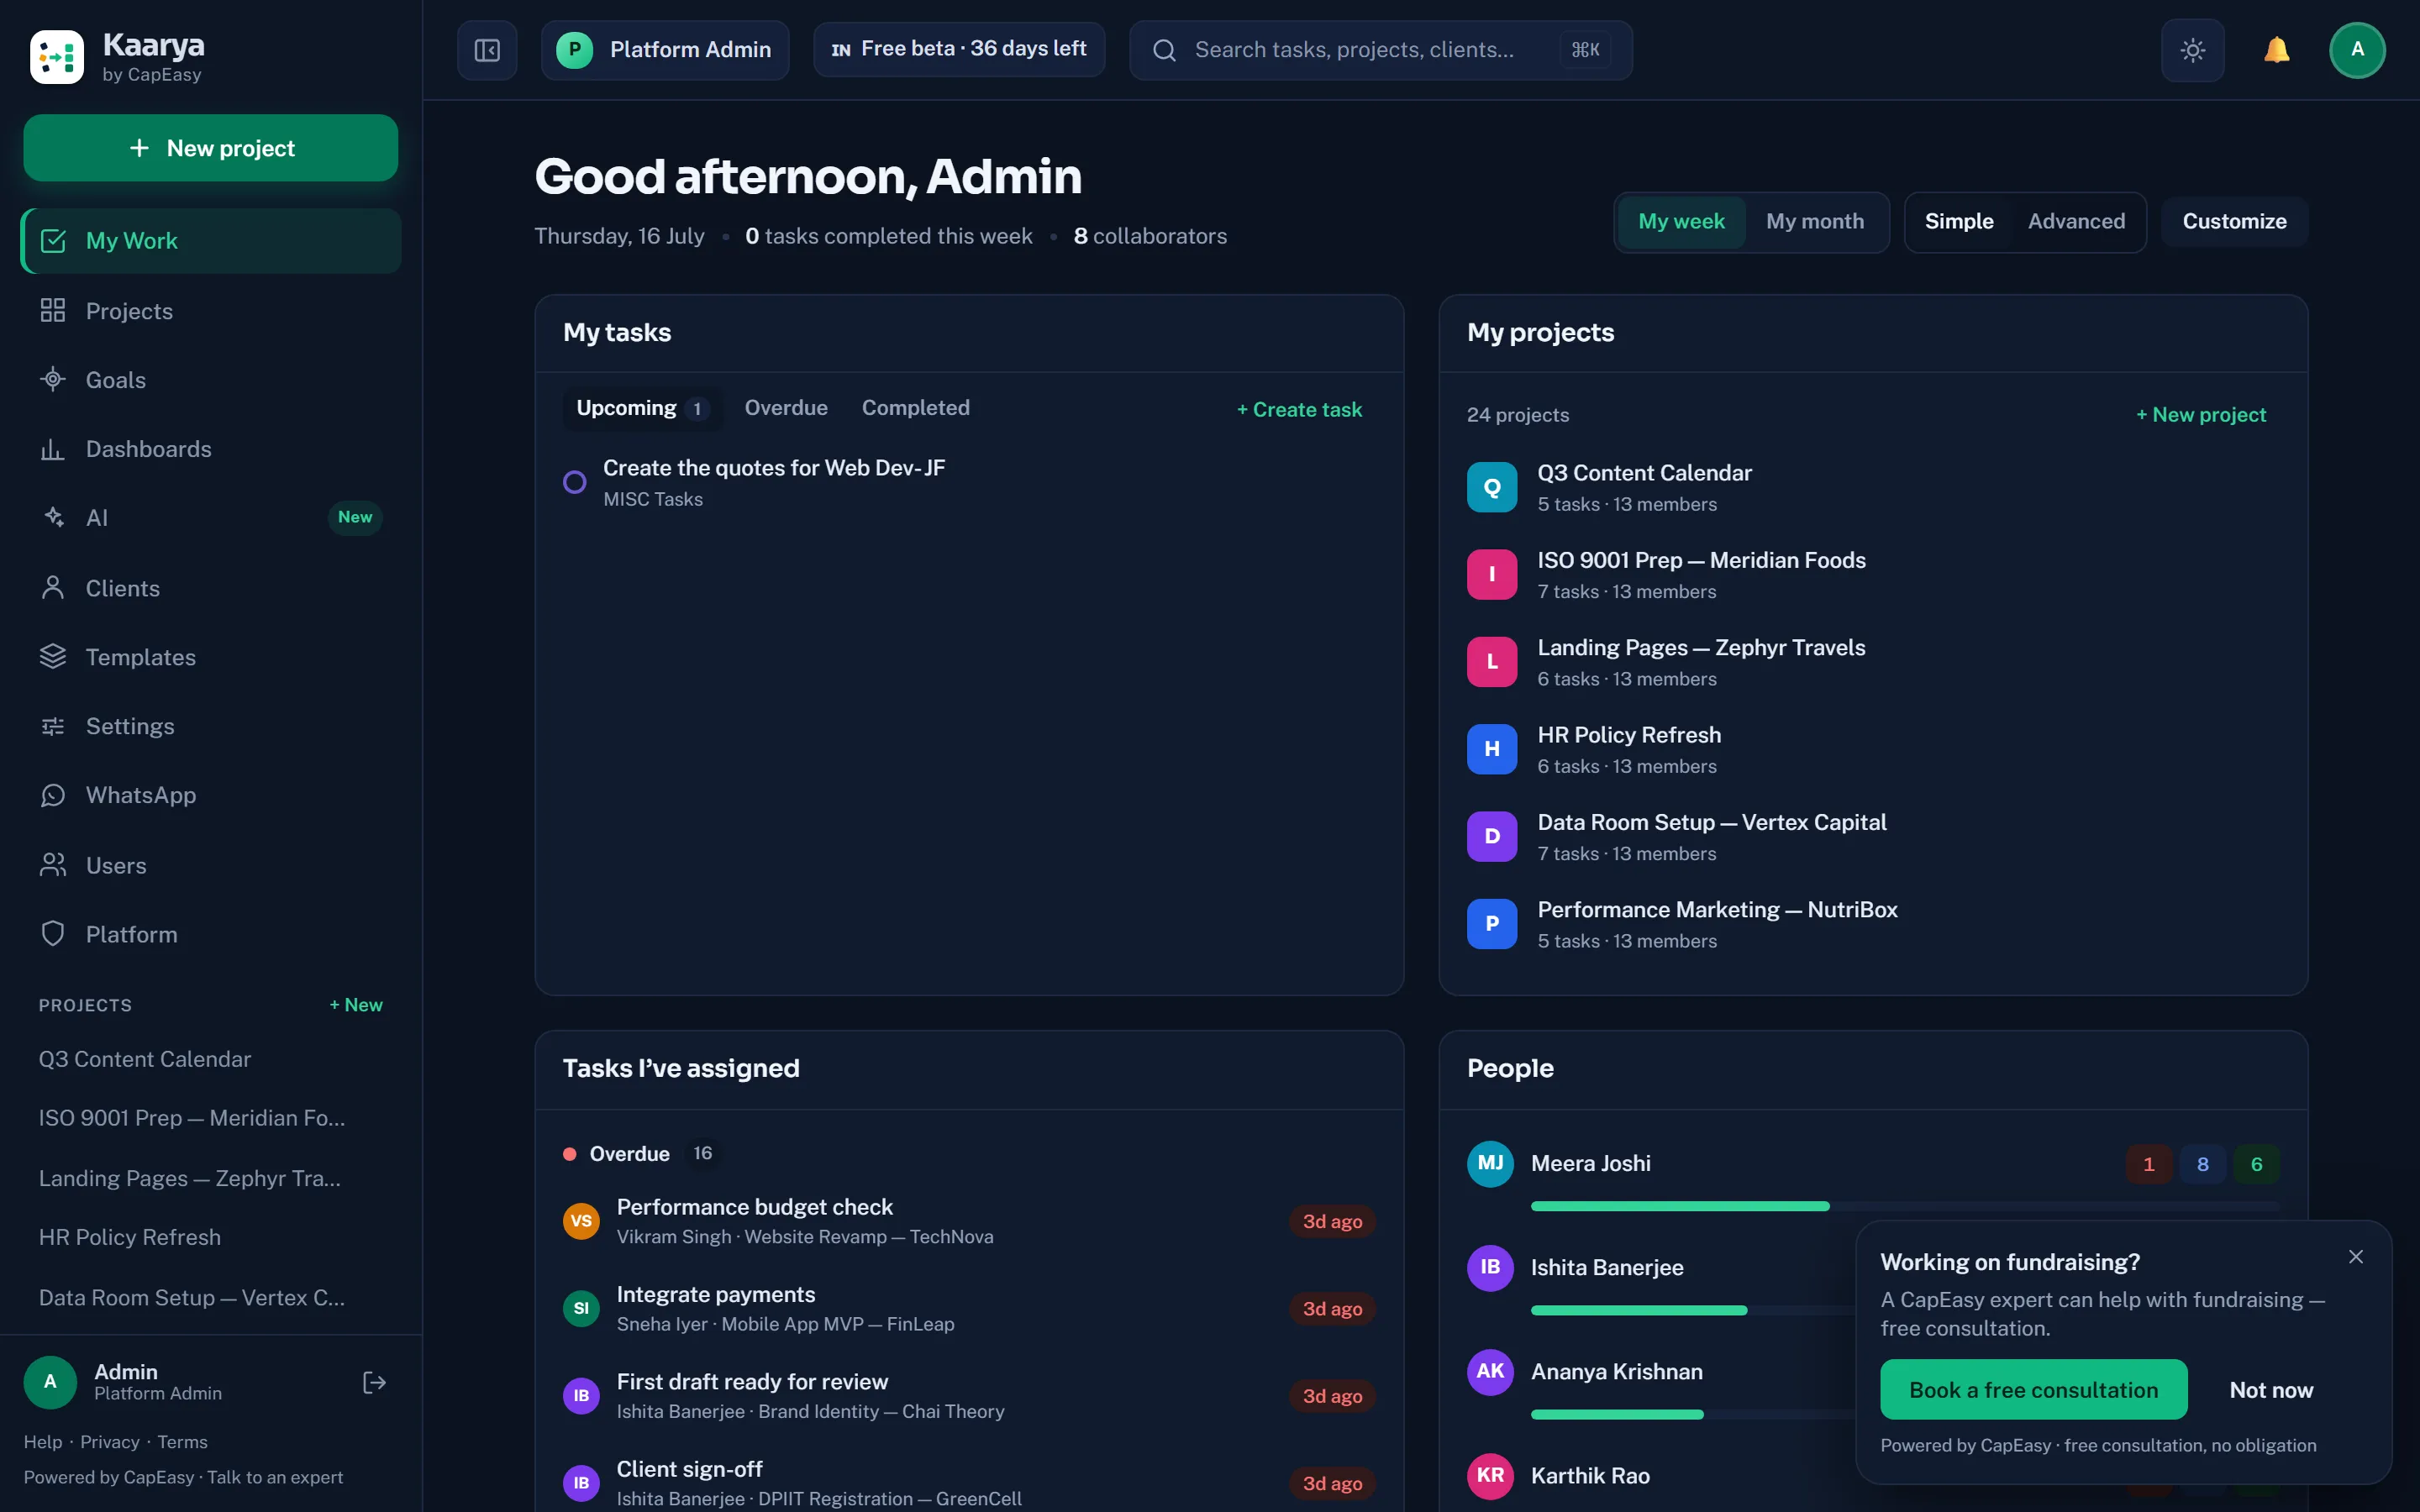Switch to the My month view
Viewport: 2420px width, 1512px height.
click(x=1815, y=221)
